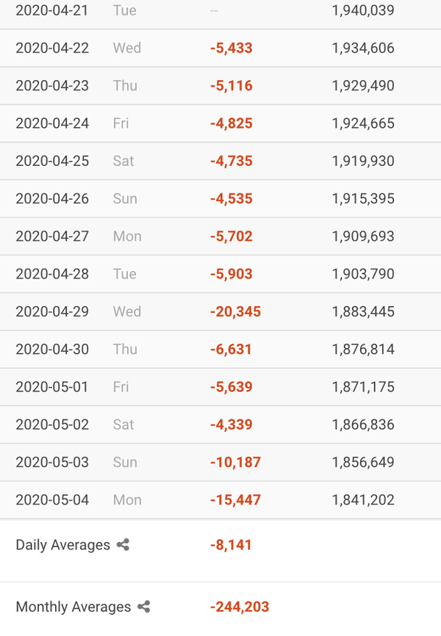
Task: Click total value 1,940,039
Action: 363,10
